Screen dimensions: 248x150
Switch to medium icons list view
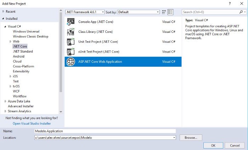point(170,12)
